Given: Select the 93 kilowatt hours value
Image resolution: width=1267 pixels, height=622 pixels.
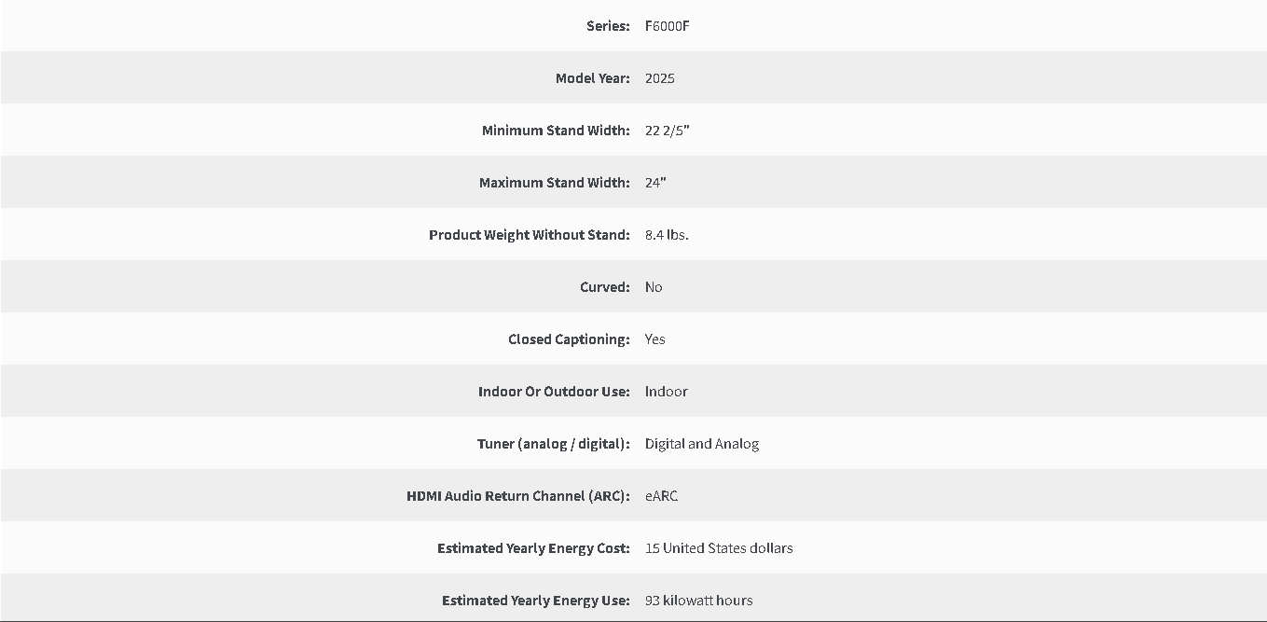Looking at the screenshot, I should (699, 601).
